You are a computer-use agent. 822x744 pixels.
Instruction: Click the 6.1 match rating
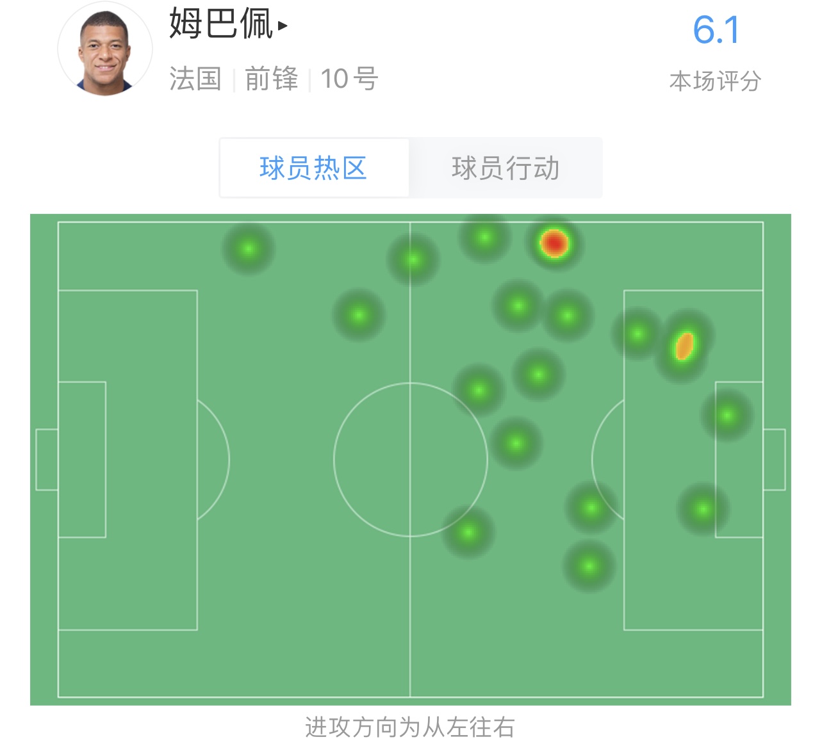[x=716, y=29]
